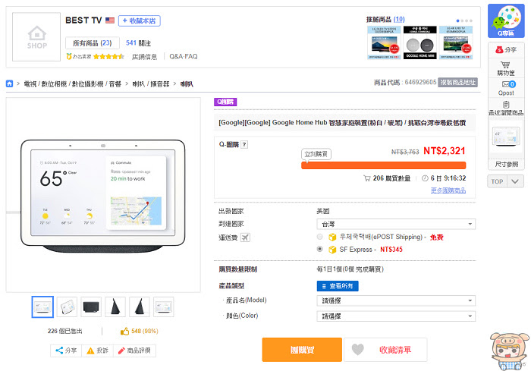
Task: Open 店舖信息 store info
Action: pos(144,57)
